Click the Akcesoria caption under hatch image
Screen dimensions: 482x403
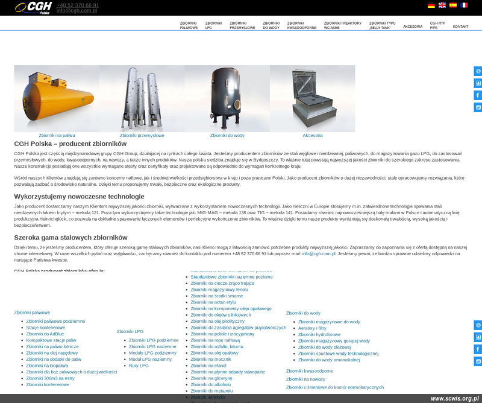tap(313, 136)
